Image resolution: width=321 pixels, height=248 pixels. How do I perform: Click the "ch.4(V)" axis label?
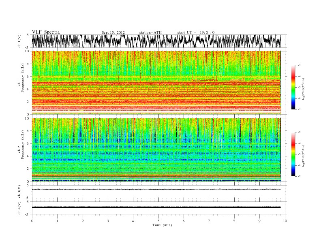(19, 208)
